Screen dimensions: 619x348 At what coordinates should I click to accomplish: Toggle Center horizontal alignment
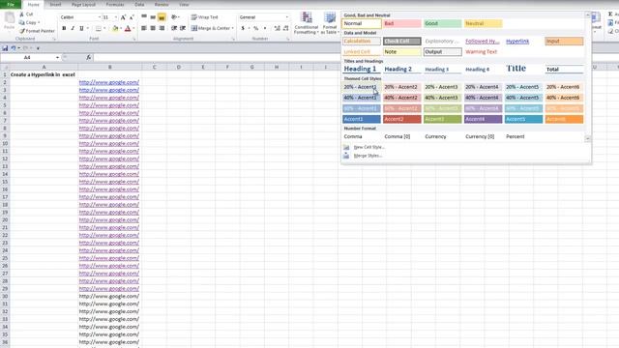pos(153,28)
